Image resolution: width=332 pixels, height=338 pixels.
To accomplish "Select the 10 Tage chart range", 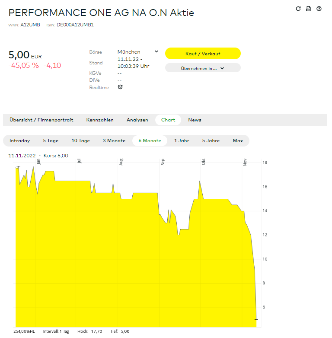I will coord(81,140).
